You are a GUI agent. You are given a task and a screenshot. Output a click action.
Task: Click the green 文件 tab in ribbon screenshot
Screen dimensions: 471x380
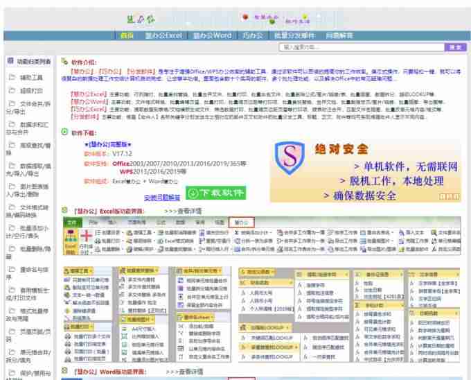pos(72,223)
